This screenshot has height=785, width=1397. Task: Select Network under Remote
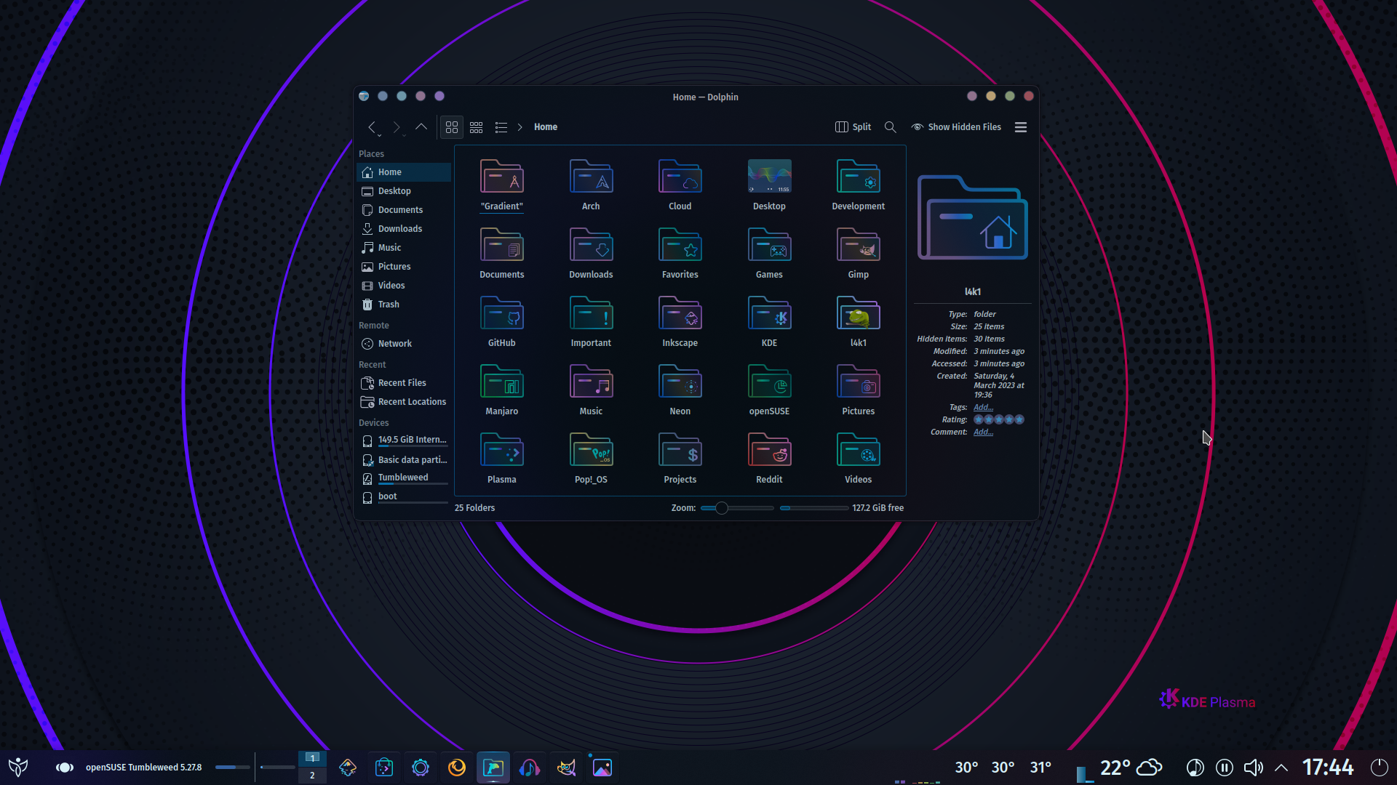point(404,344)
